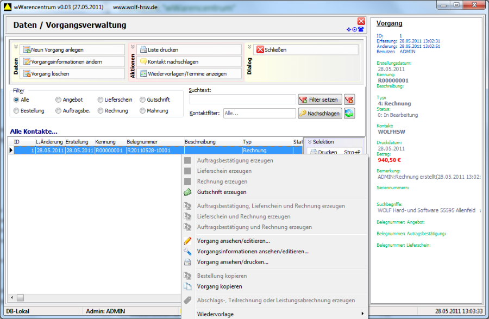Click the clear filter icon button
The height and width of the screenshot is (319, 489).
click(349, 99)
